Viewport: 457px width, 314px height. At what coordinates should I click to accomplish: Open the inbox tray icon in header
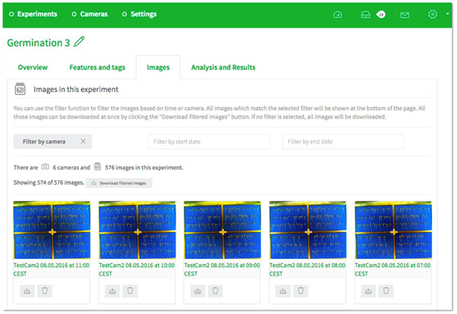click(x=365, y=14)
